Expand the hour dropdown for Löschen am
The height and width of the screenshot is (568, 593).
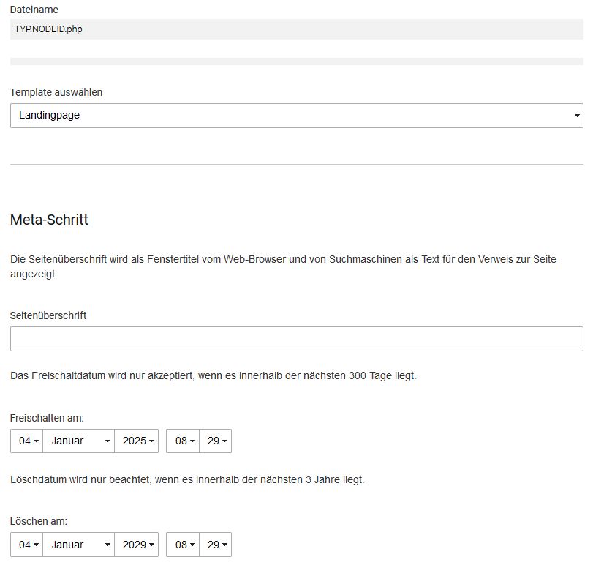coord(182,545)
